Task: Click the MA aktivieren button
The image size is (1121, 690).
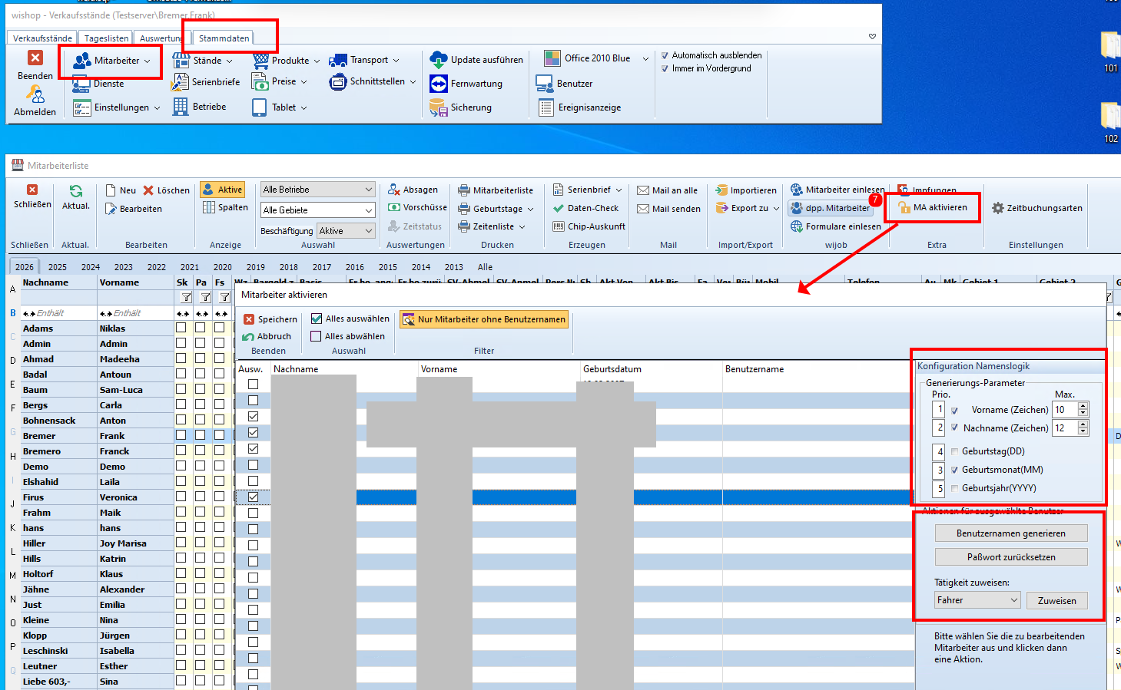Action: 932,207
